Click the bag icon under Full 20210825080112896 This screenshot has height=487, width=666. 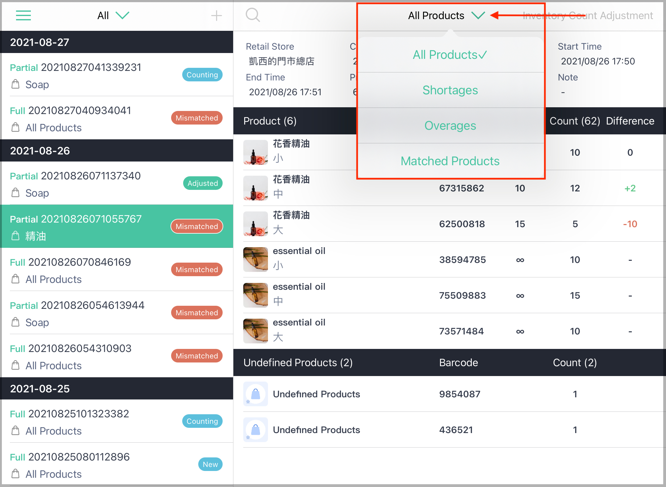[15, 474]
